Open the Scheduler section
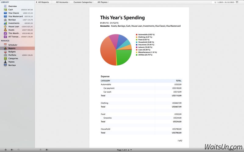The height and width of the screenshot is (152, 244). pos(13,45)
